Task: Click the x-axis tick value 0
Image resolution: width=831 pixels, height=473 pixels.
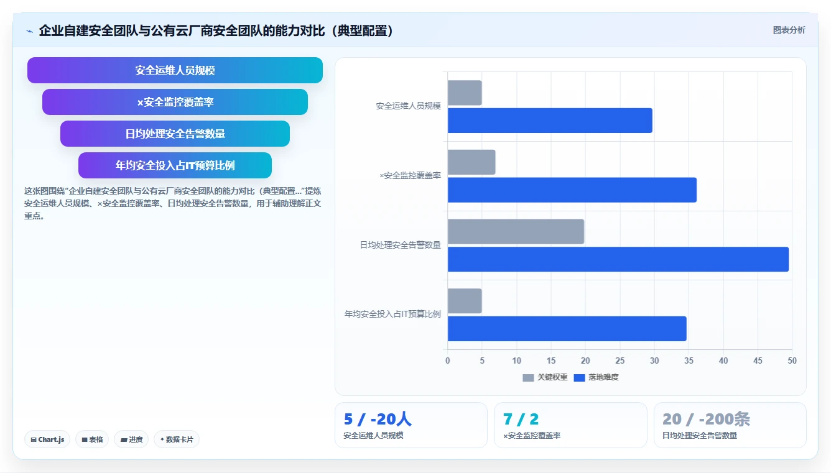Action: [x=448, y=361]
